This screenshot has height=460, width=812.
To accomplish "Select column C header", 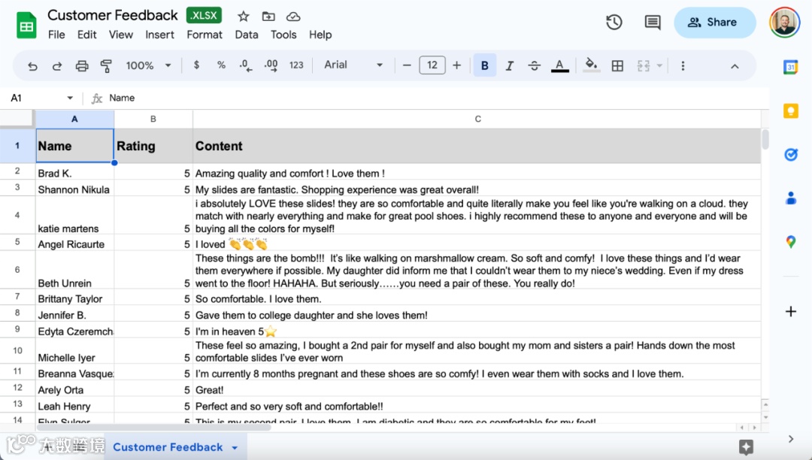I will (477, 119).
